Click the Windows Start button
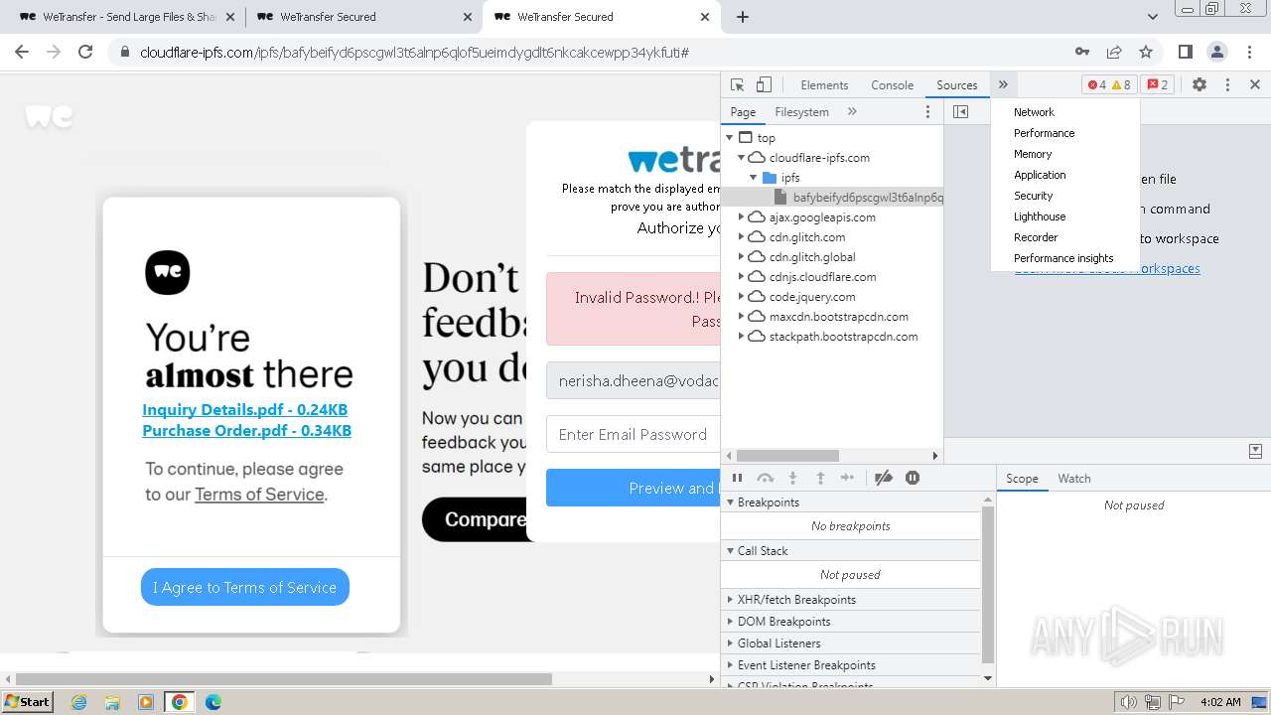 pos(27,701)
